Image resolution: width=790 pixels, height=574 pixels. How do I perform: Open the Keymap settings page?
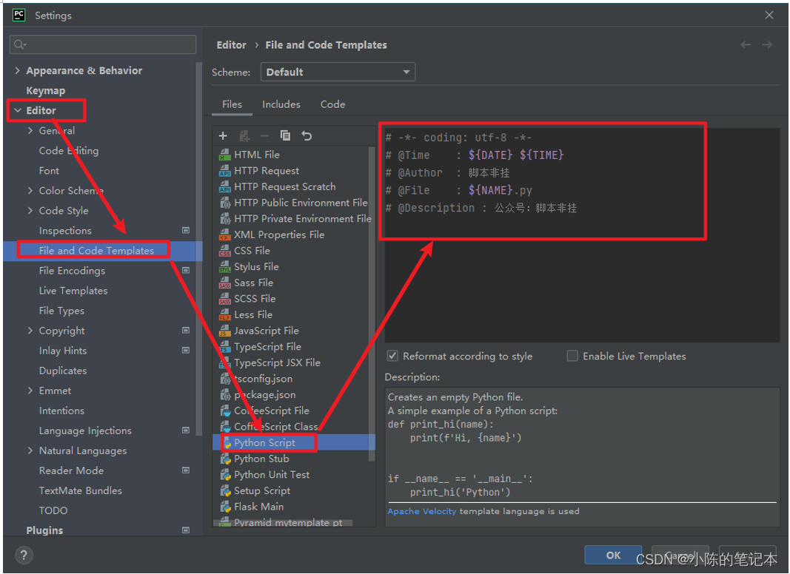tap(45, 91)
